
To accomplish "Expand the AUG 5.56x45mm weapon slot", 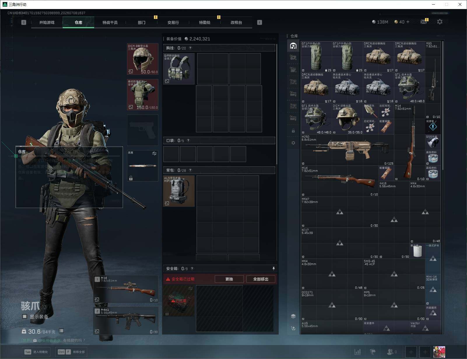I will coord(332,328).
